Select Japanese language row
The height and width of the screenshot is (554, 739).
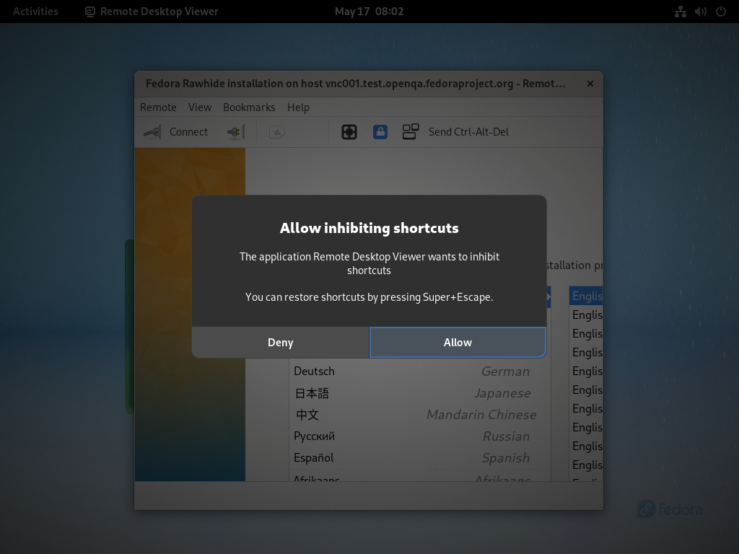(420, 393)
